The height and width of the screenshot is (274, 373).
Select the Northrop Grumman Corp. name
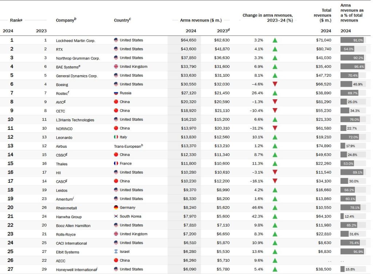(78, 58)
